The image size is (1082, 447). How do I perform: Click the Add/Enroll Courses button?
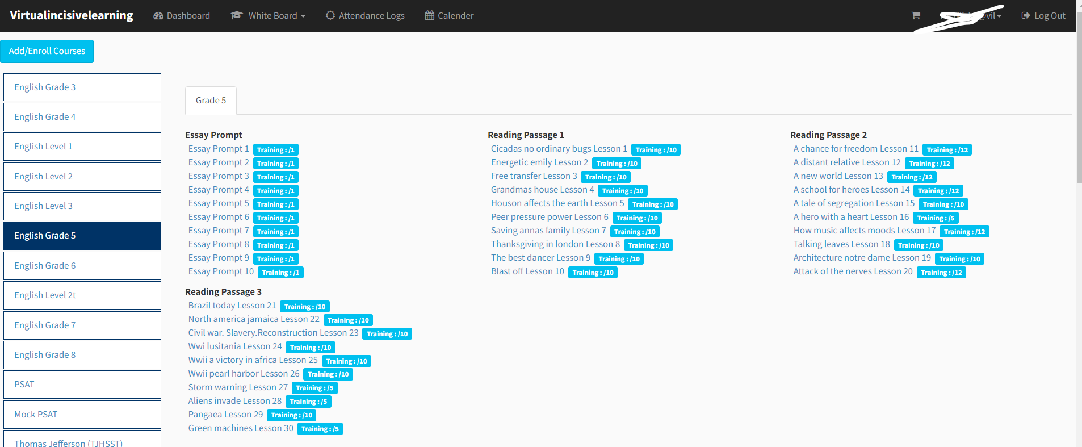pyautogui.click(x=47, y=51)
